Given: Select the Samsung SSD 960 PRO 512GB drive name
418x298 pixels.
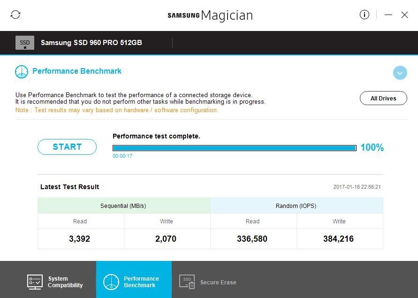Looking at the screenshot, I should (91, 43).
